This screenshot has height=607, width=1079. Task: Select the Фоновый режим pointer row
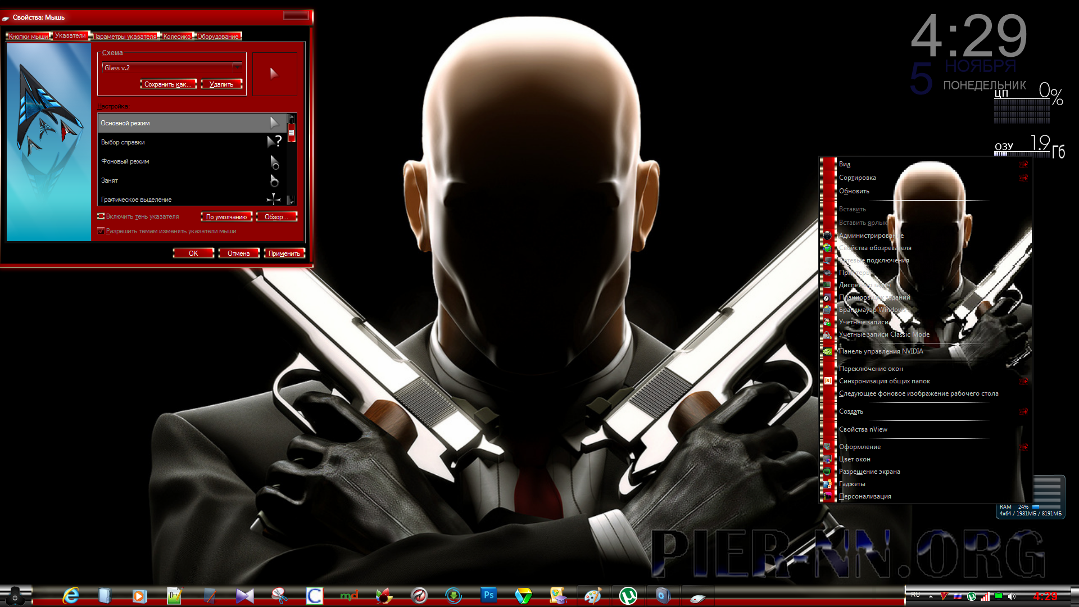pos(192,161)
